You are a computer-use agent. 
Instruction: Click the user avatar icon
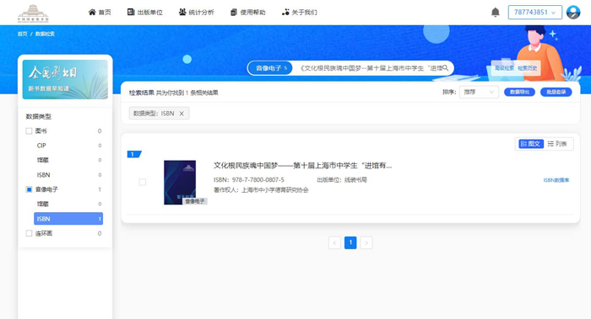pos(573,13)
